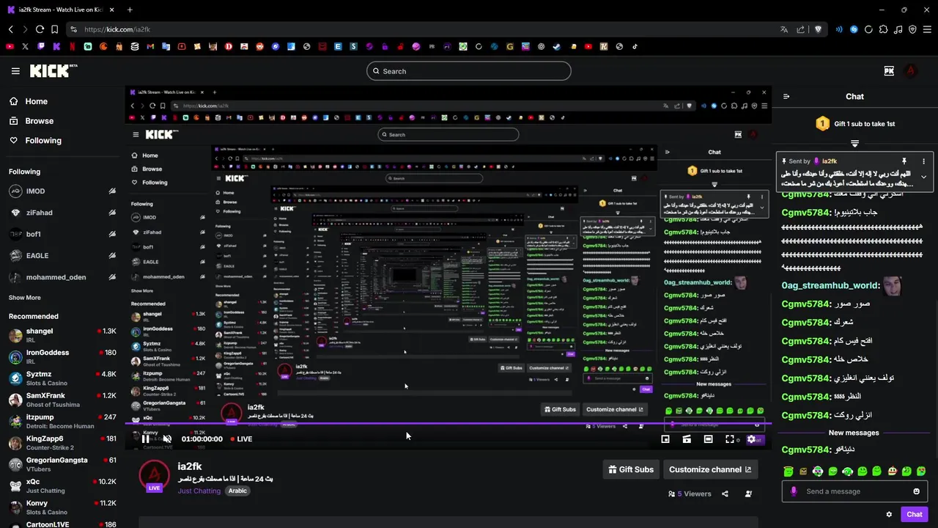Toggle fullscreen on the player

(x=730, y=439)
